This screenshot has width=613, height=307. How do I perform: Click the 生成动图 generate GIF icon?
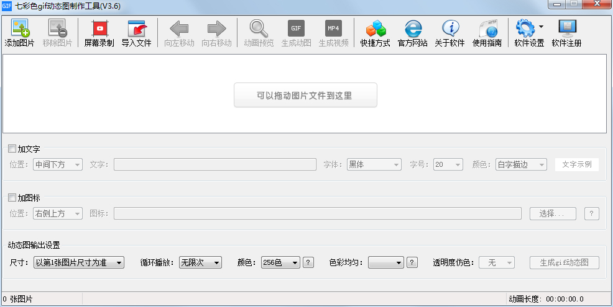pos(297,33)
